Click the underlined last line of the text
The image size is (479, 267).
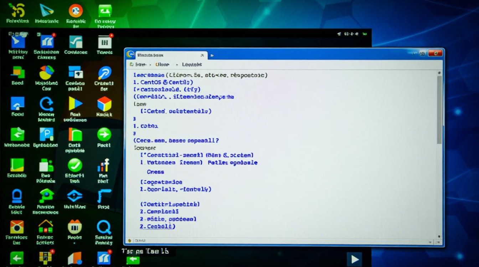click(x=157, y=226)
